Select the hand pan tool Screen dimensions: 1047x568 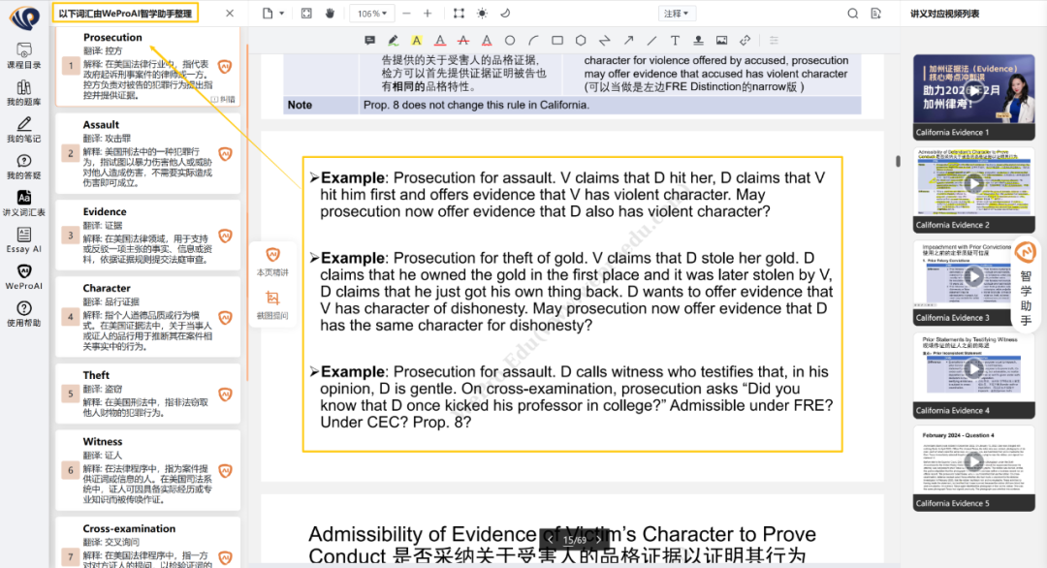[x=330, y=14]
